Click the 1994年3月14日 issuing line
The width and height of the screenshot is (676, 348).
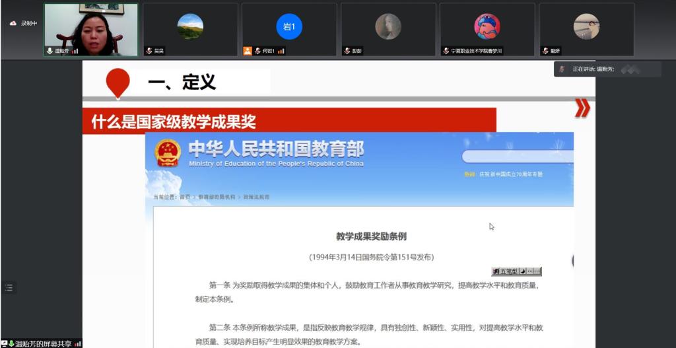tap(371, 258)
